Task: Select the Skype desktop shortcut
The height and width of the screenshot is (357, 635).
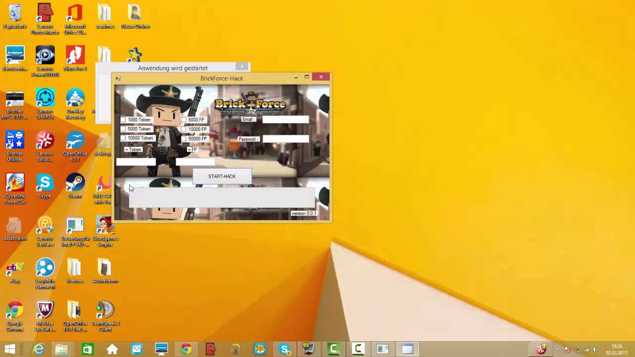Action: (x=45, y=186)
